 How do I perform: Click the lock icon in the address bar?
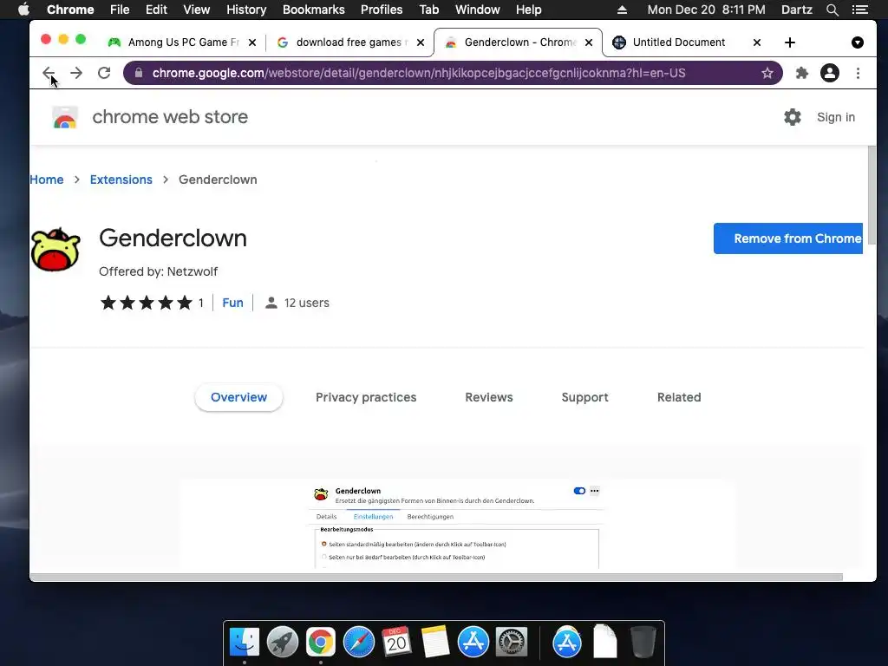click(139, 73)
